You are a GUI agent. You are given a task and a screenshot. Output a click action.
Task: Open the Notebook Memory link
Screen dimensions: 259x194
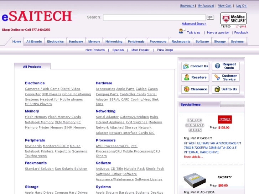coord(39,122)
